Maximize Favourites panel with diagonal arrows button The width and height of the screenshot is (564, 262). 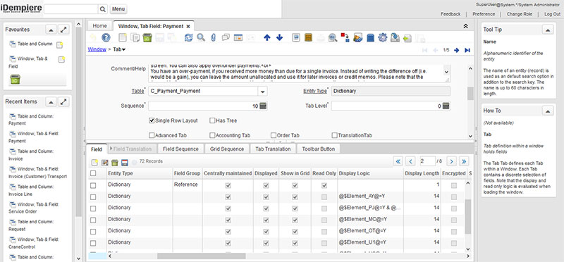(63, 30)
